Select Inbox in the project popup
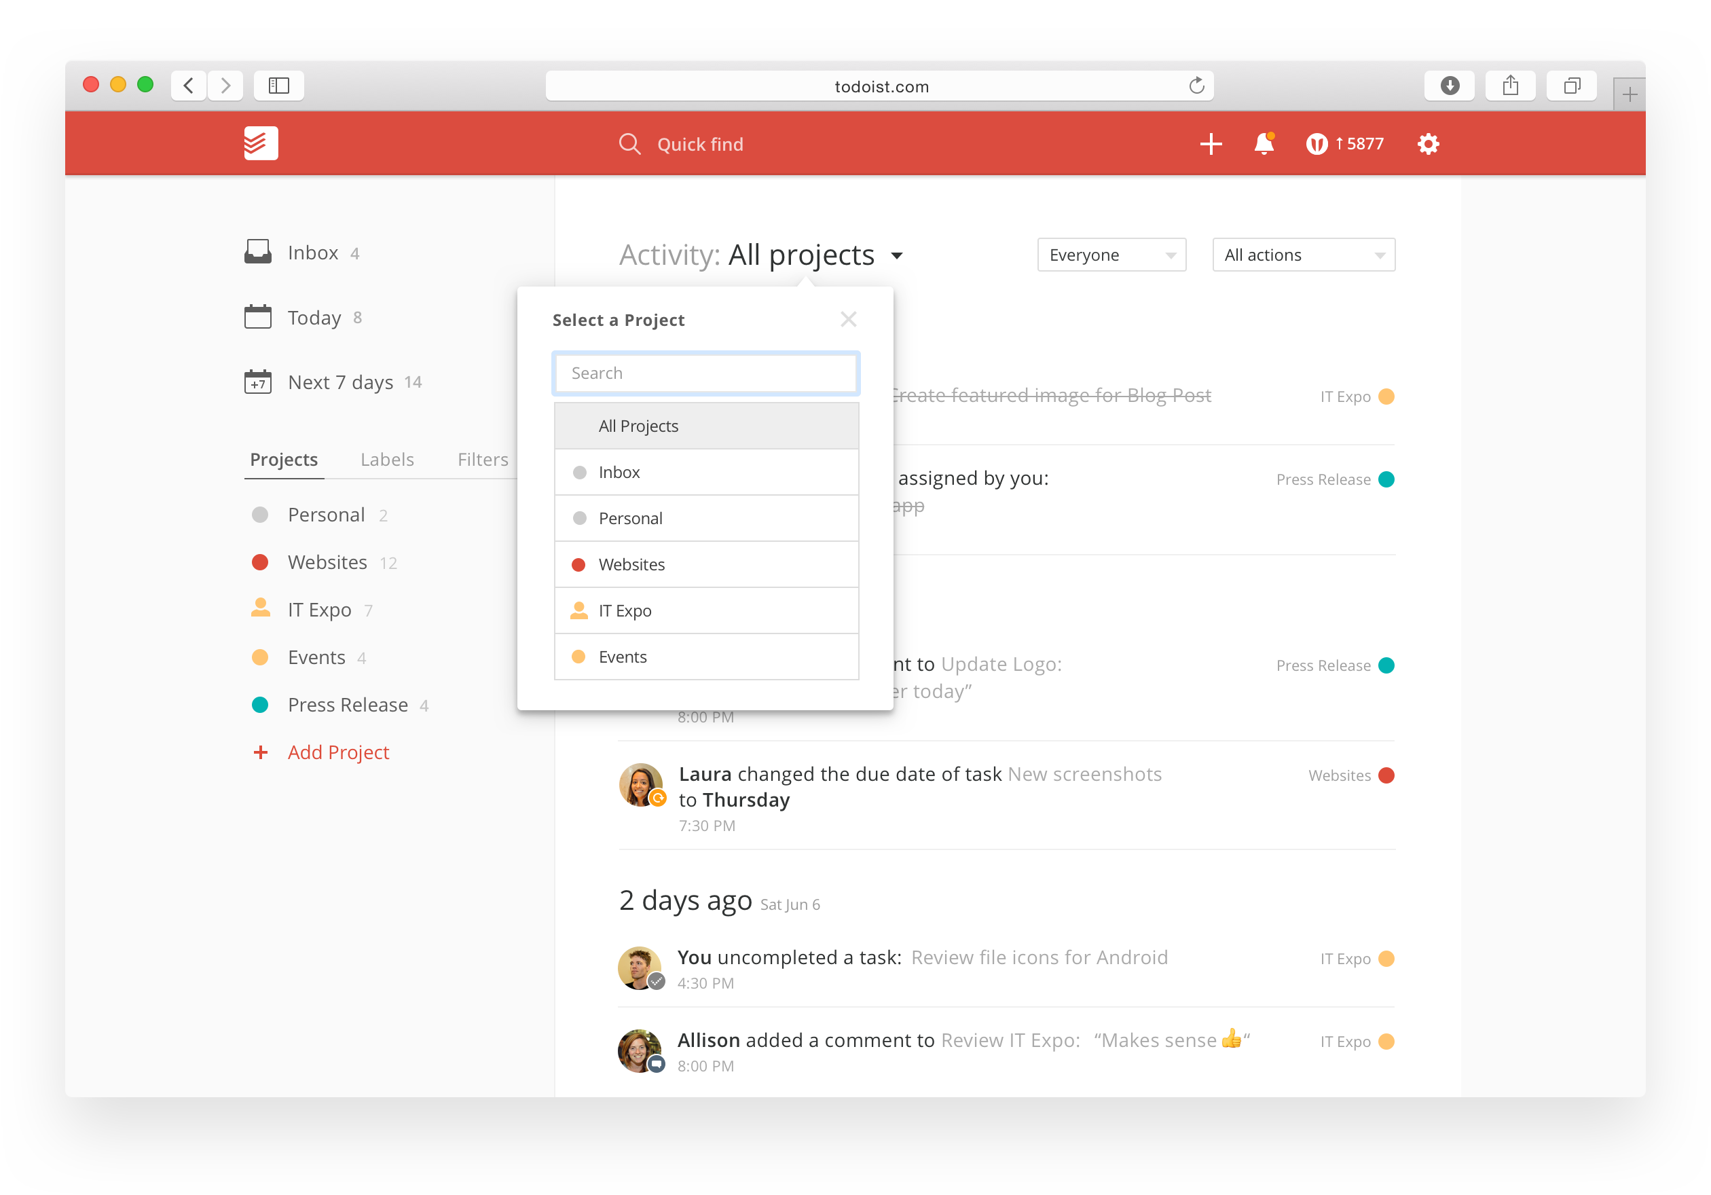Viewport: 1711px width, 1195px height. [706, 473]
